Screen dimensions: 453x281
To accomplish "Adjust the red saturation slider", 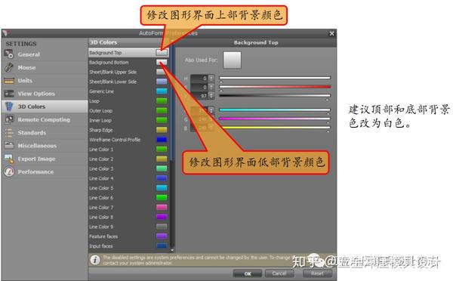I will (x=275, y=87).
